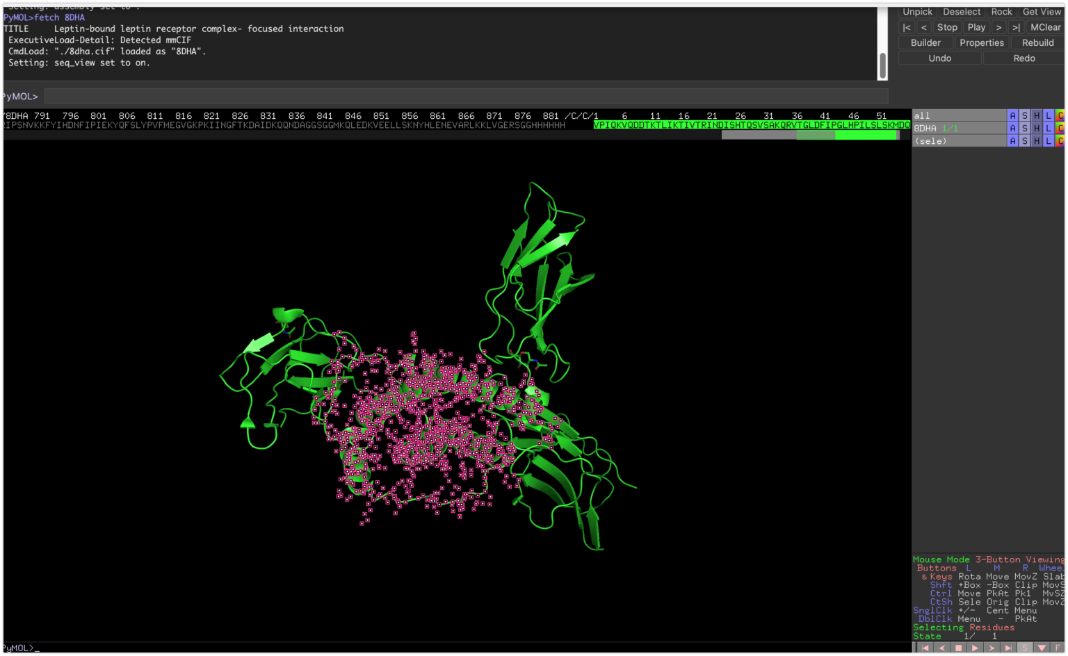
Task: Click the S icon in the bottom playback bar
Action: click(x=1025, y=647)
